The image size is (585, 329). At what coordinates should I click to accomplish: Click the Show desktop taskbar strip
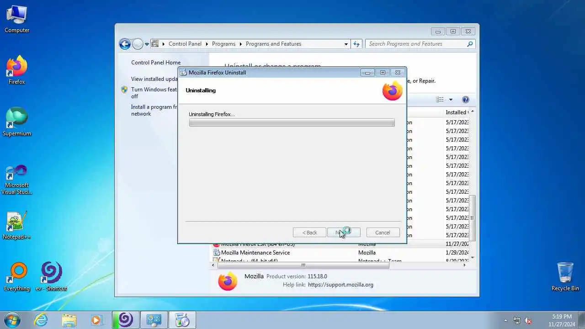point(582,320)
